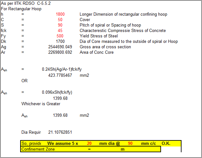Click the 'mm c/c' cell

point(149,143)
